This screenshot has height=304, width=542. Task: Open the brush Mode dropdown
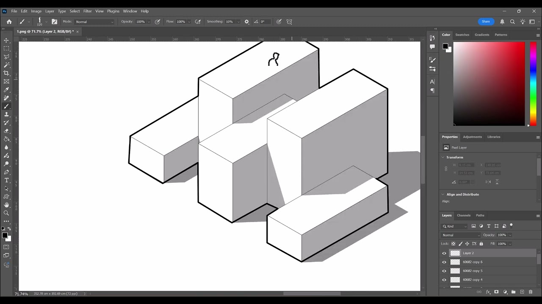[94, 22]
